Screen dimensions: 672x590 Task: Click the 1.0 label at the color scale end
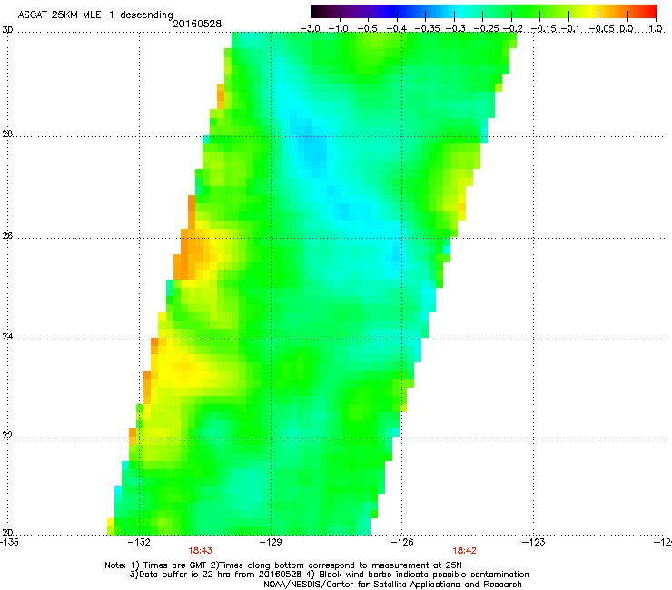[656, 29]
